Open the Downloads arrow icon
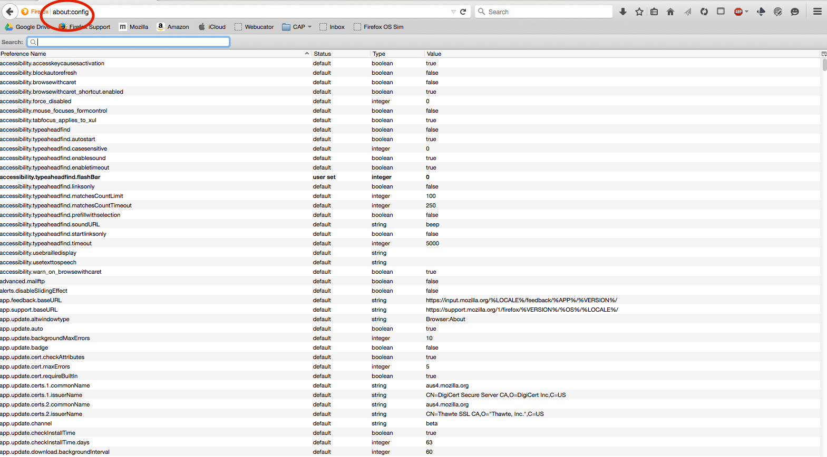 click(622, 12)
